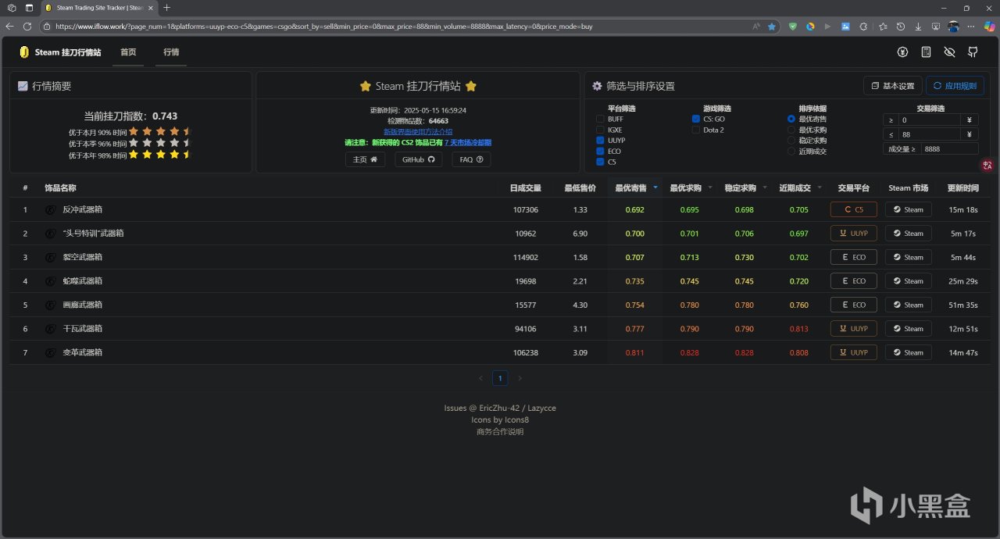
Task: Click the Steam coin logo in header
Action: (x=24, y=52)
